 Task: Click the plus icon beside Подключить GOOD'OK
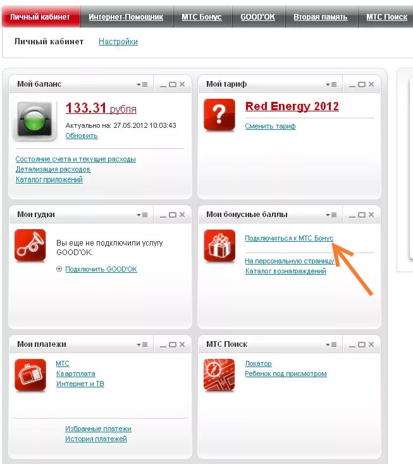click(x=59, y=269)
